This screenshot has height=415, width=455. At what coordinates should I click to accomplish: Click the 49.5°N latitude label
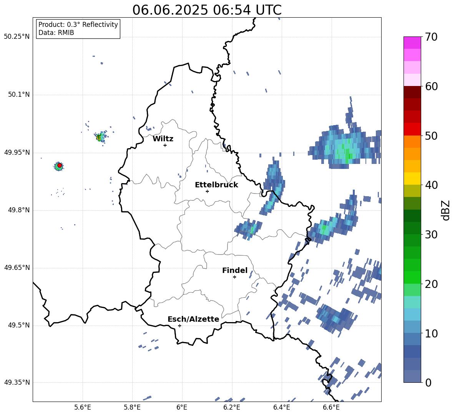tap(18, 325)
